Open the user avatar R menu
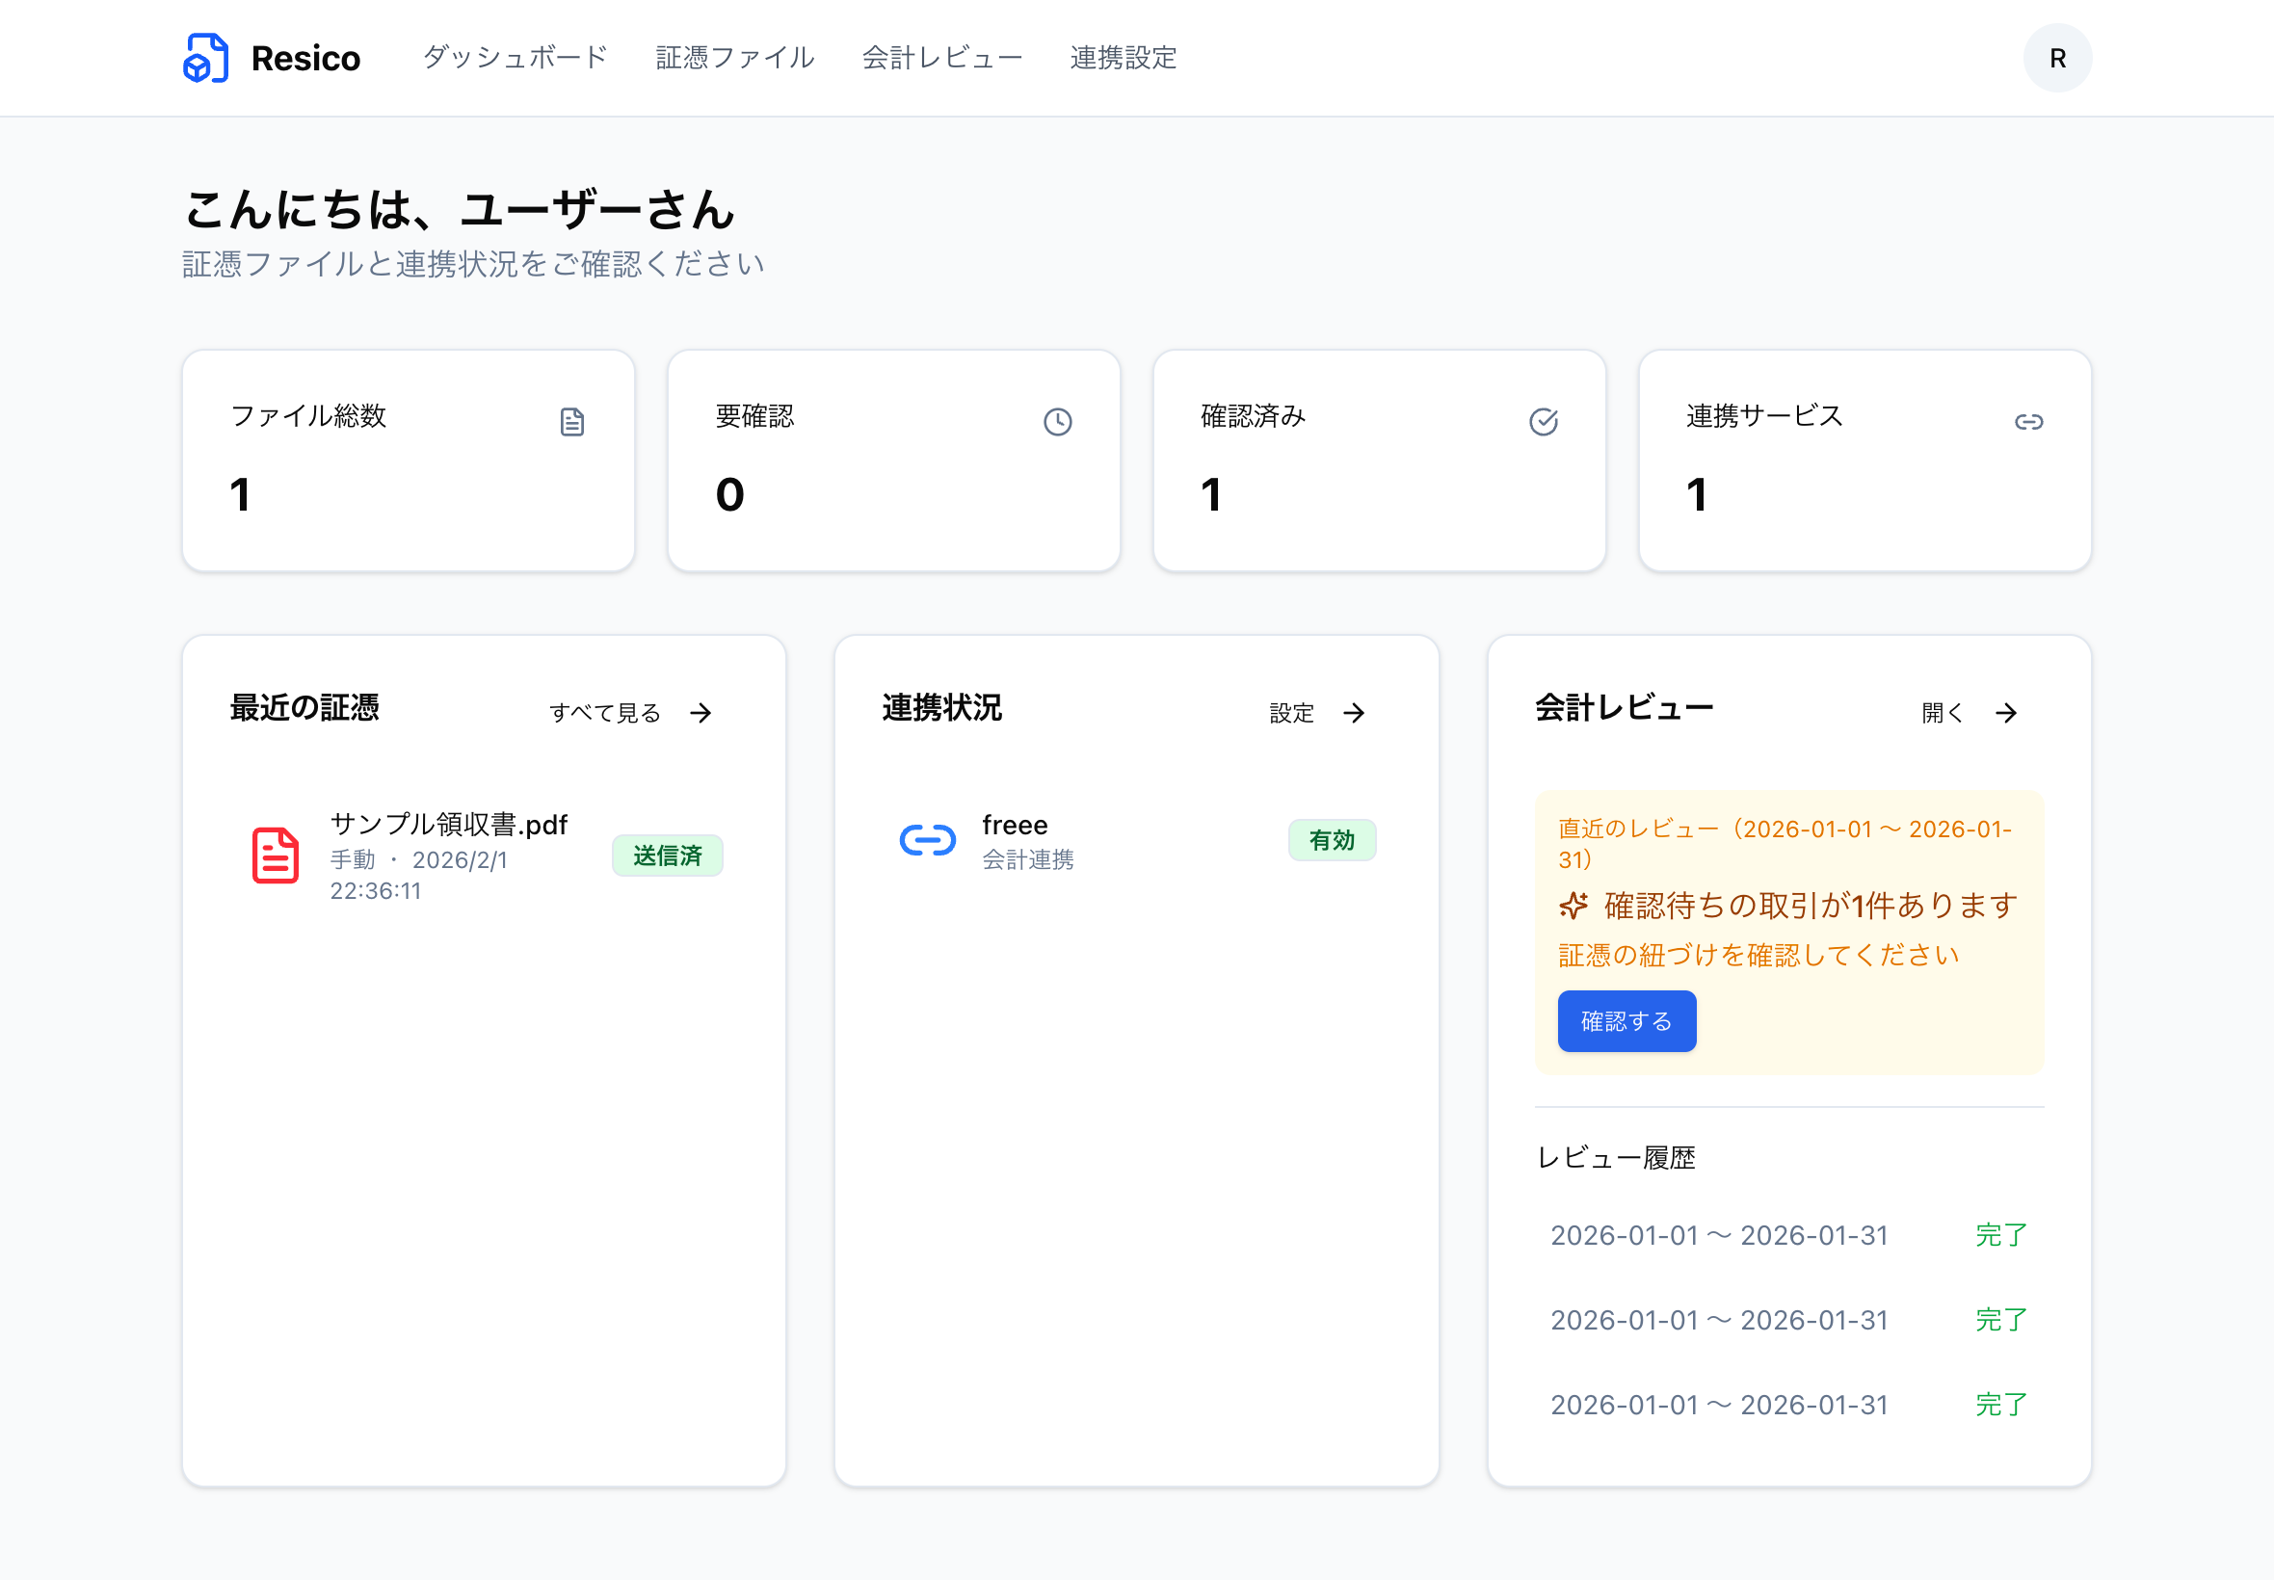Image resolution: width=2274 pixels, height=1580 pixels. coord(2057,59)
